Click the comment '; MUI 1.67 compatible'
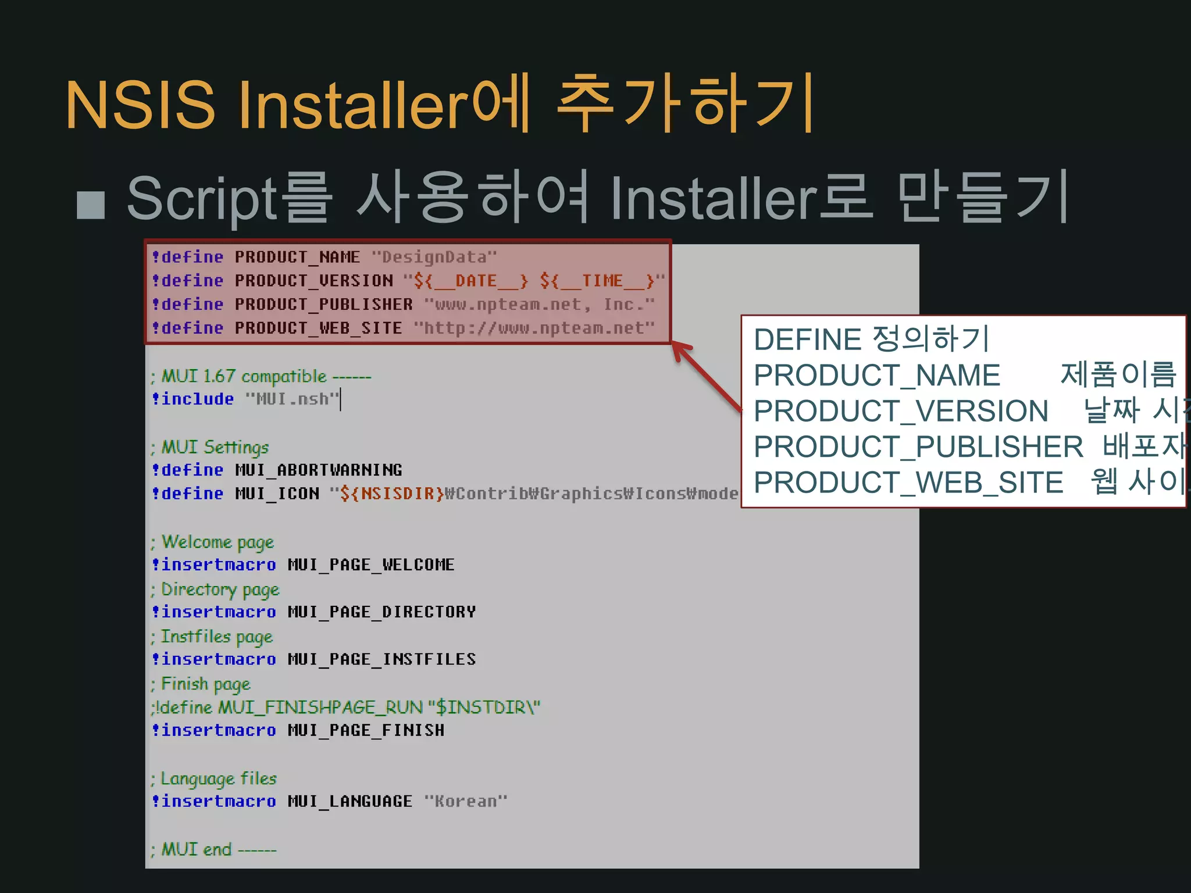Image resolution: width=1191 pixels, height=893 pixels. pyautogui.click(x=261, y=376)
